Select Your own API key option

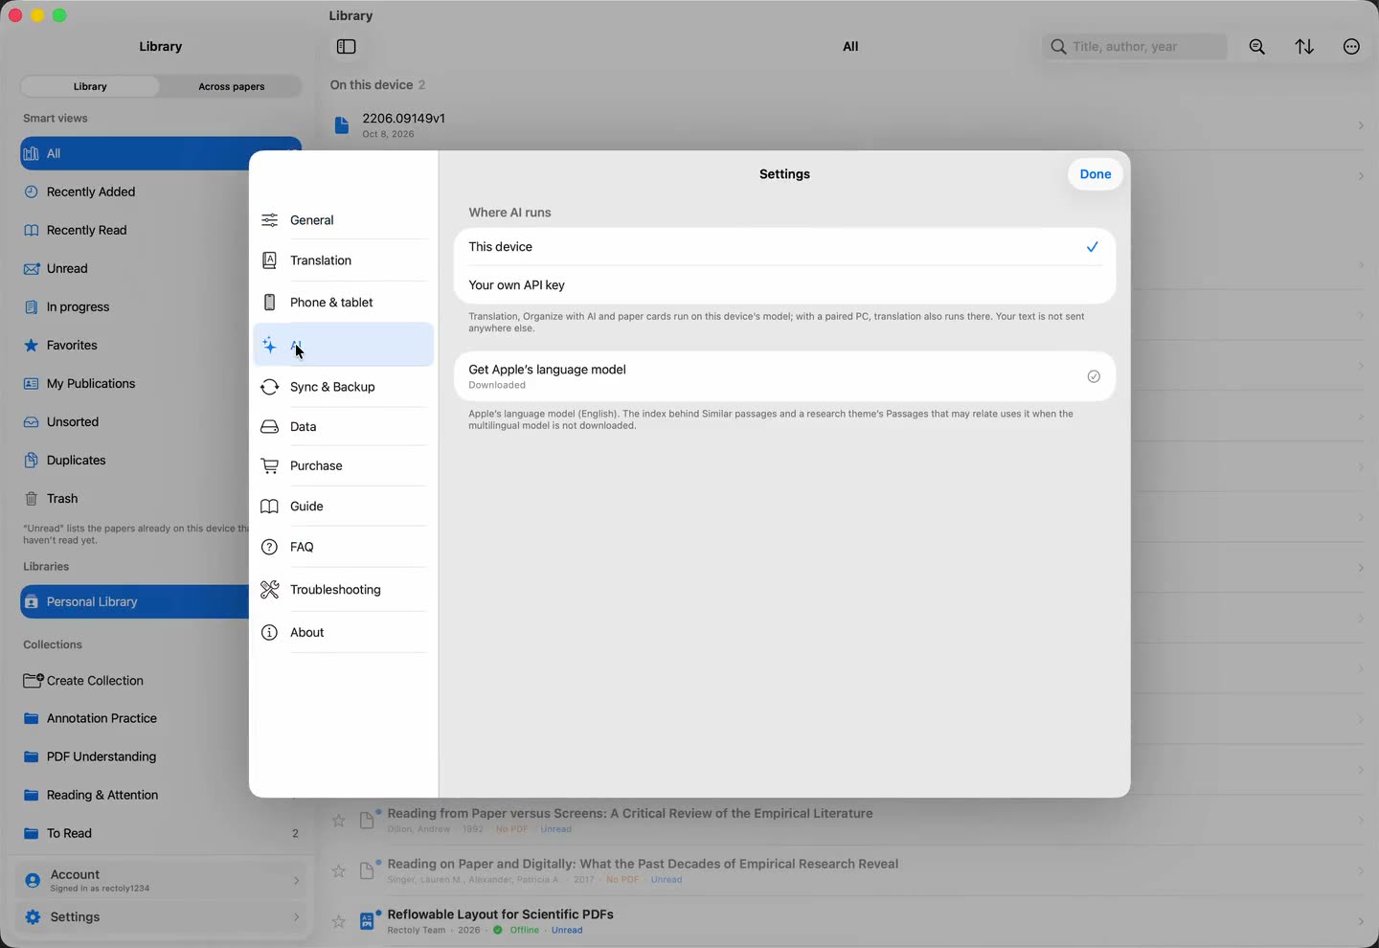coord(785,285)
